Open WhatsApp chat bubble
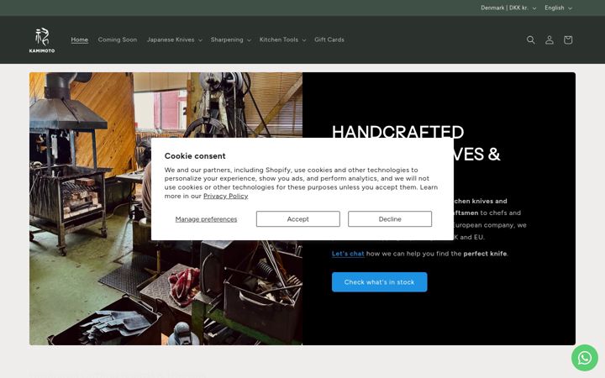605x378 pixels. pos(585,358)
